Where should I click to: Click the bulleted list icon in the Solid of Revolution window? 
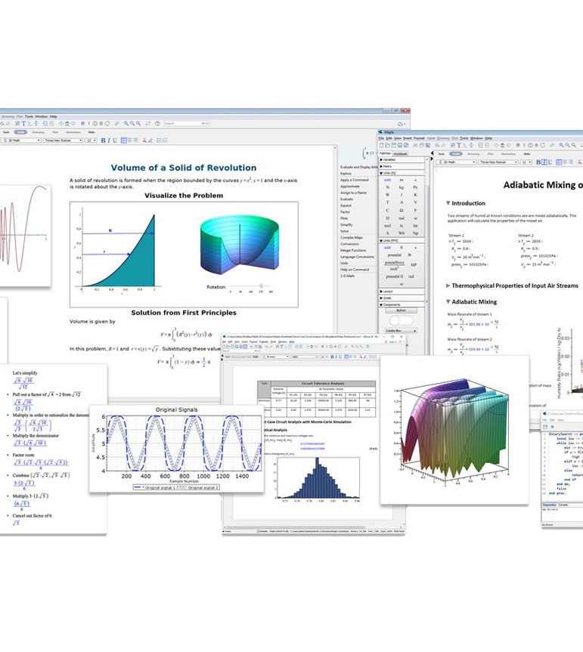coord(159,140)
